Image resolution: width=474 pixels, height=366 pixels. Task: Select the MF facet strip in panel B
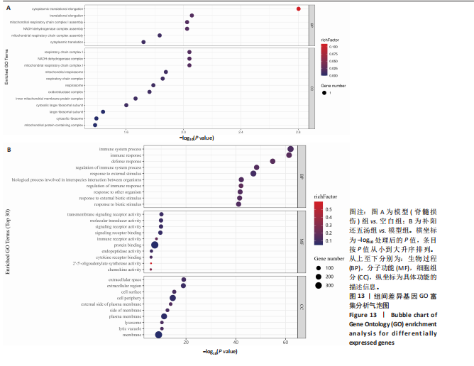coord(302,242)
